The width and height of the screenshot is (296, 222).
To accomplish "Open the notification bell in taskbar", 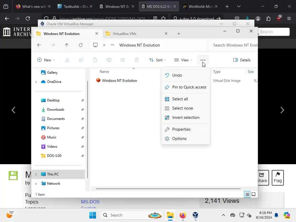I will point(276,215).
